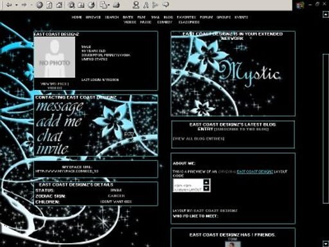Click the code box scroll up arrow
Screen dimensions: 329x247
coord(206,183)
